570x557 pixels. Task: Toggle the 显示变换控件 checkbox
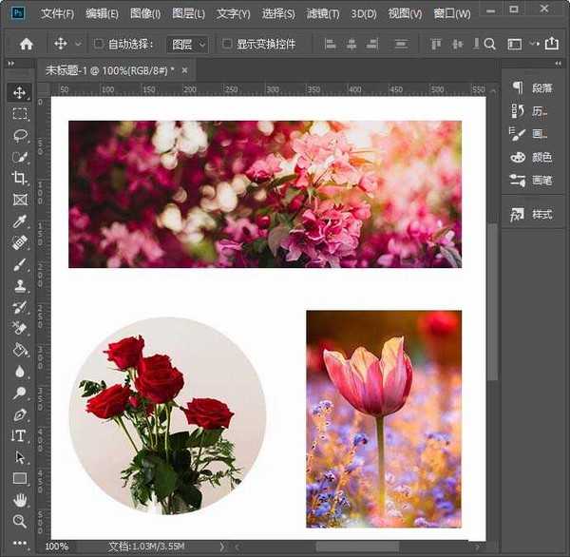tap(227, 44)
